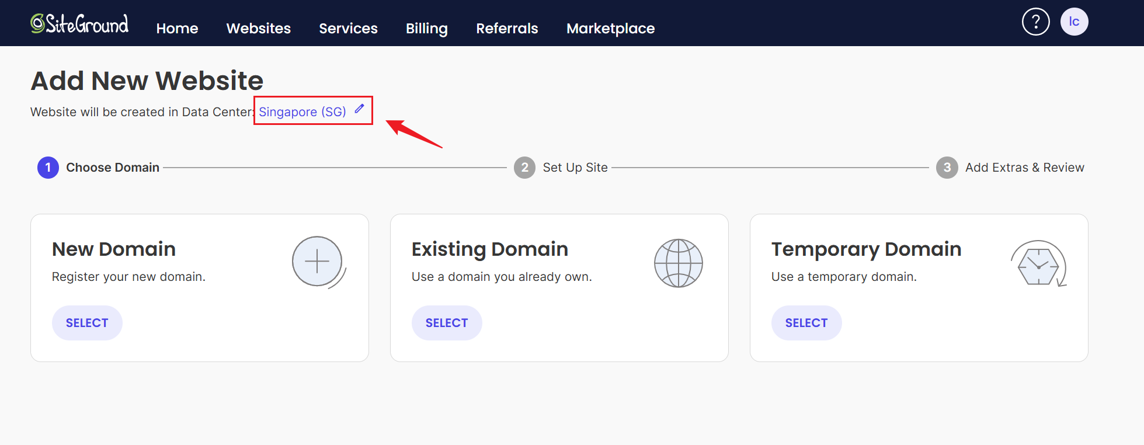This screenshot has height=445, width=1144.
Task: Navigate to Billing
Action: pyautogui.click(x=426, y=29)
